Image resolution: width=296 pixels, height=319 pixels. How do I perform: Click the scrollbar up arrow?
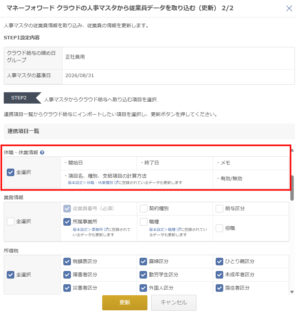(x=292, y=150)
